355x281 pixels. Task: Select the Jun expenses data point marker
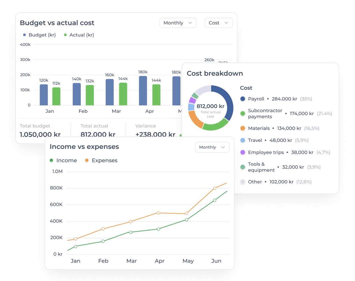tap(215, 188)
